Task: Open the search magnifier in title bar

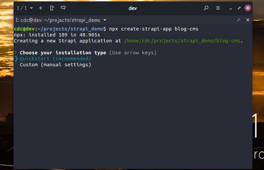Action: 206,8
